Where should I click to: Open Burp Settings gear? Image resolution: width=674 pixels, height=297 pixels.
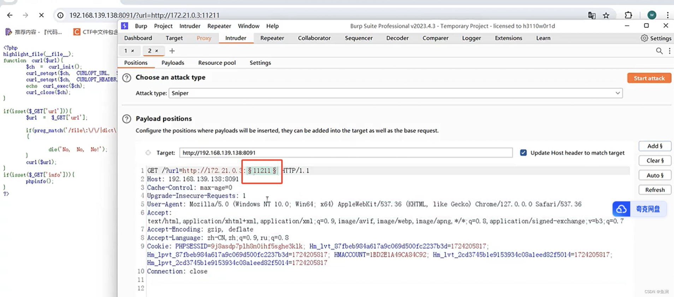point(656,38)
